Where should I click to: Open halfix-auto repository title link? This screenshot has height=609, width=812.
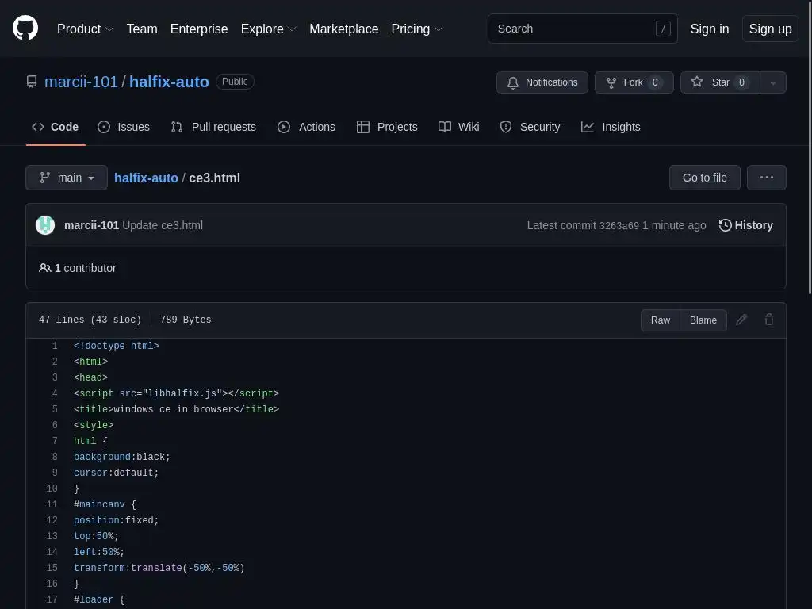pos(169,82)
